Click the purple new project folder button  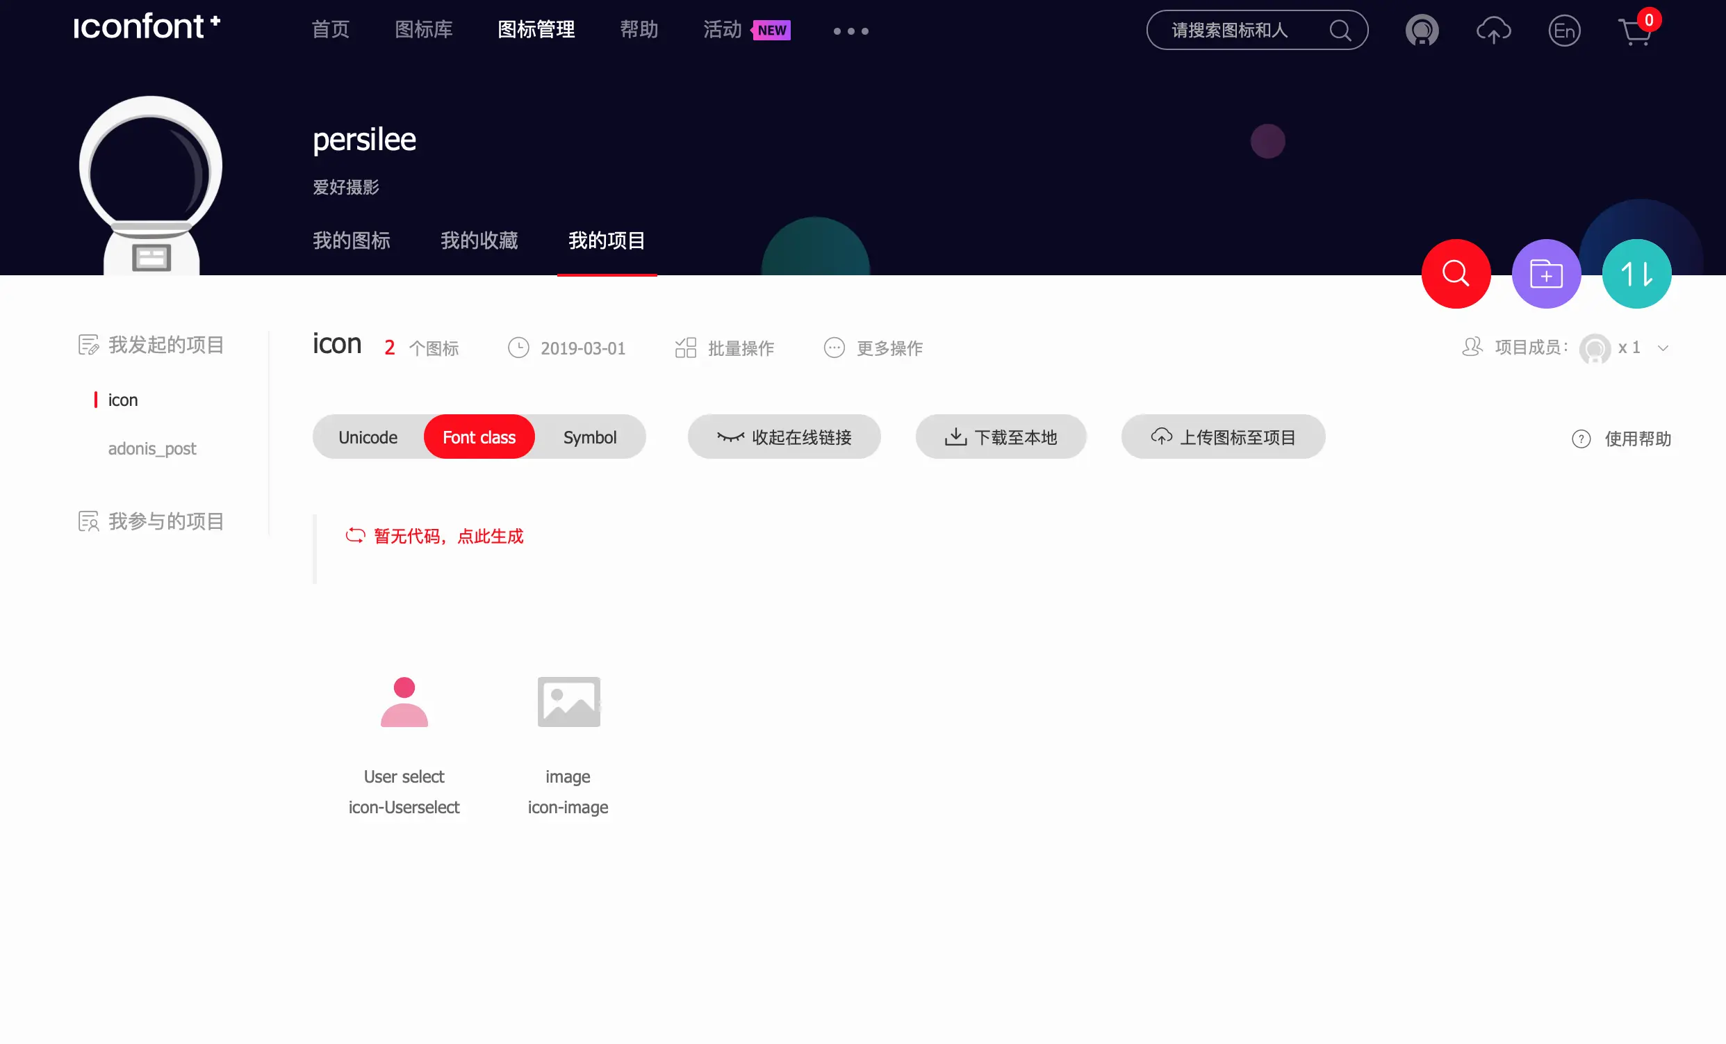point(1545,273)
